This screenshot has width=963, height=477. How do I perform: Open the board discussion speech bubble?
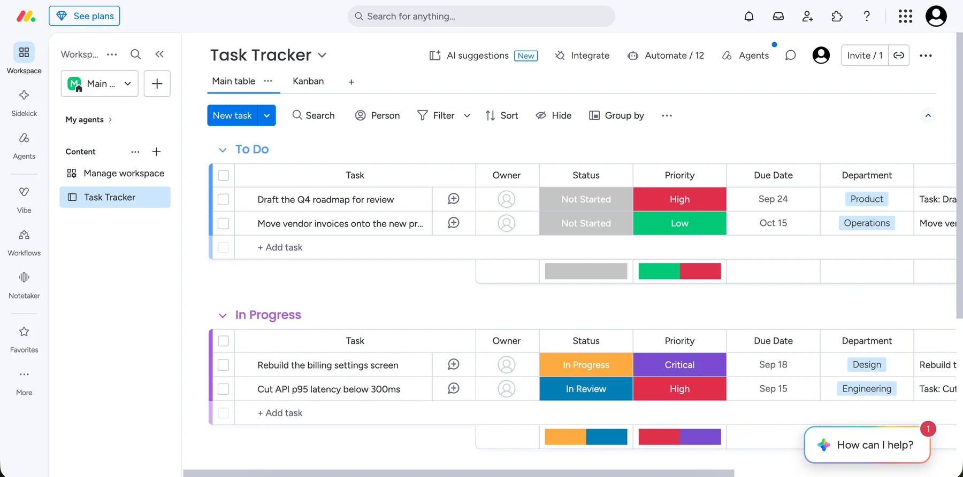point(791,55)
